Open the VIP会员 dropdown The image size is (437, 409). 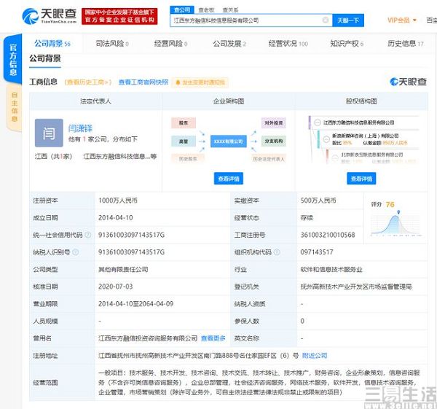tap(401, 20)
